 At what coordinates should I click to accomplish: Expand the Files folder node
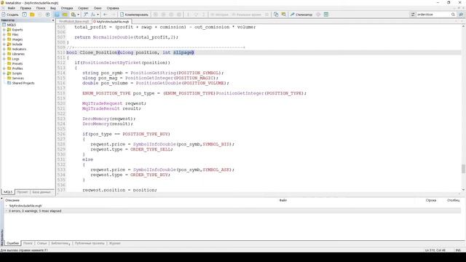pos(4,34)
